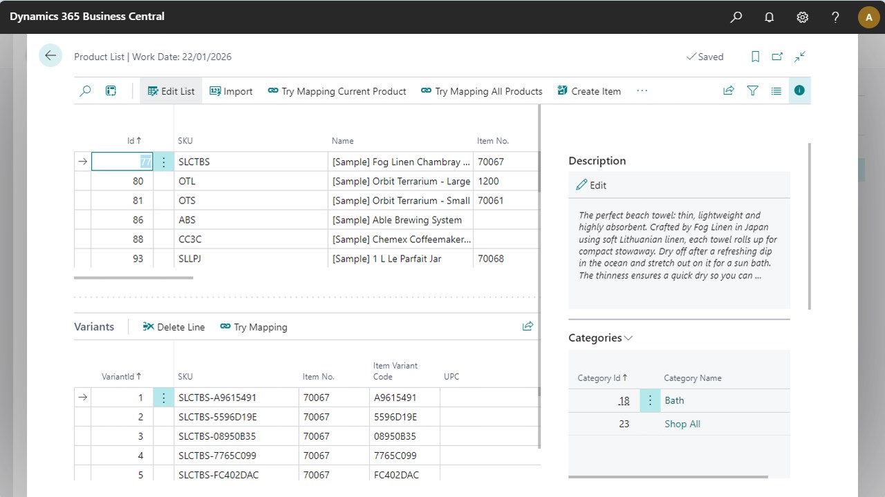The image size is (885, 497).
Task: Run Try Mapping Current Product
Action: 337,91
